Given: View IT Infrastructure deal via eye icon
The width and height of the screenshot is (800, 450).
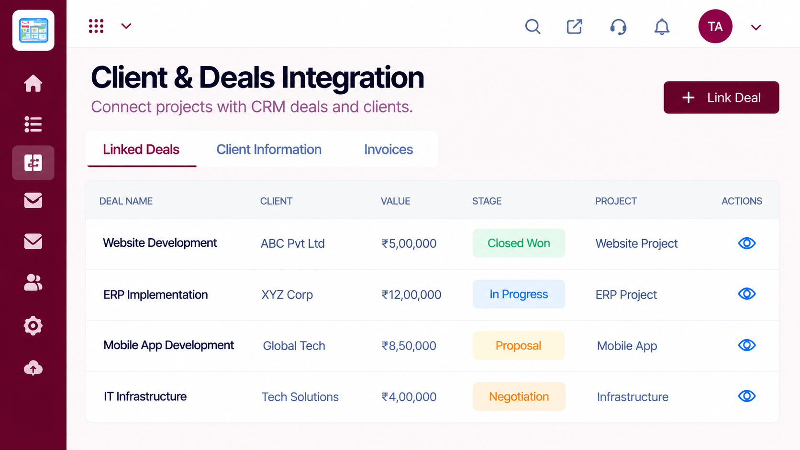Looking at the screenshot, I should [746, 396].
